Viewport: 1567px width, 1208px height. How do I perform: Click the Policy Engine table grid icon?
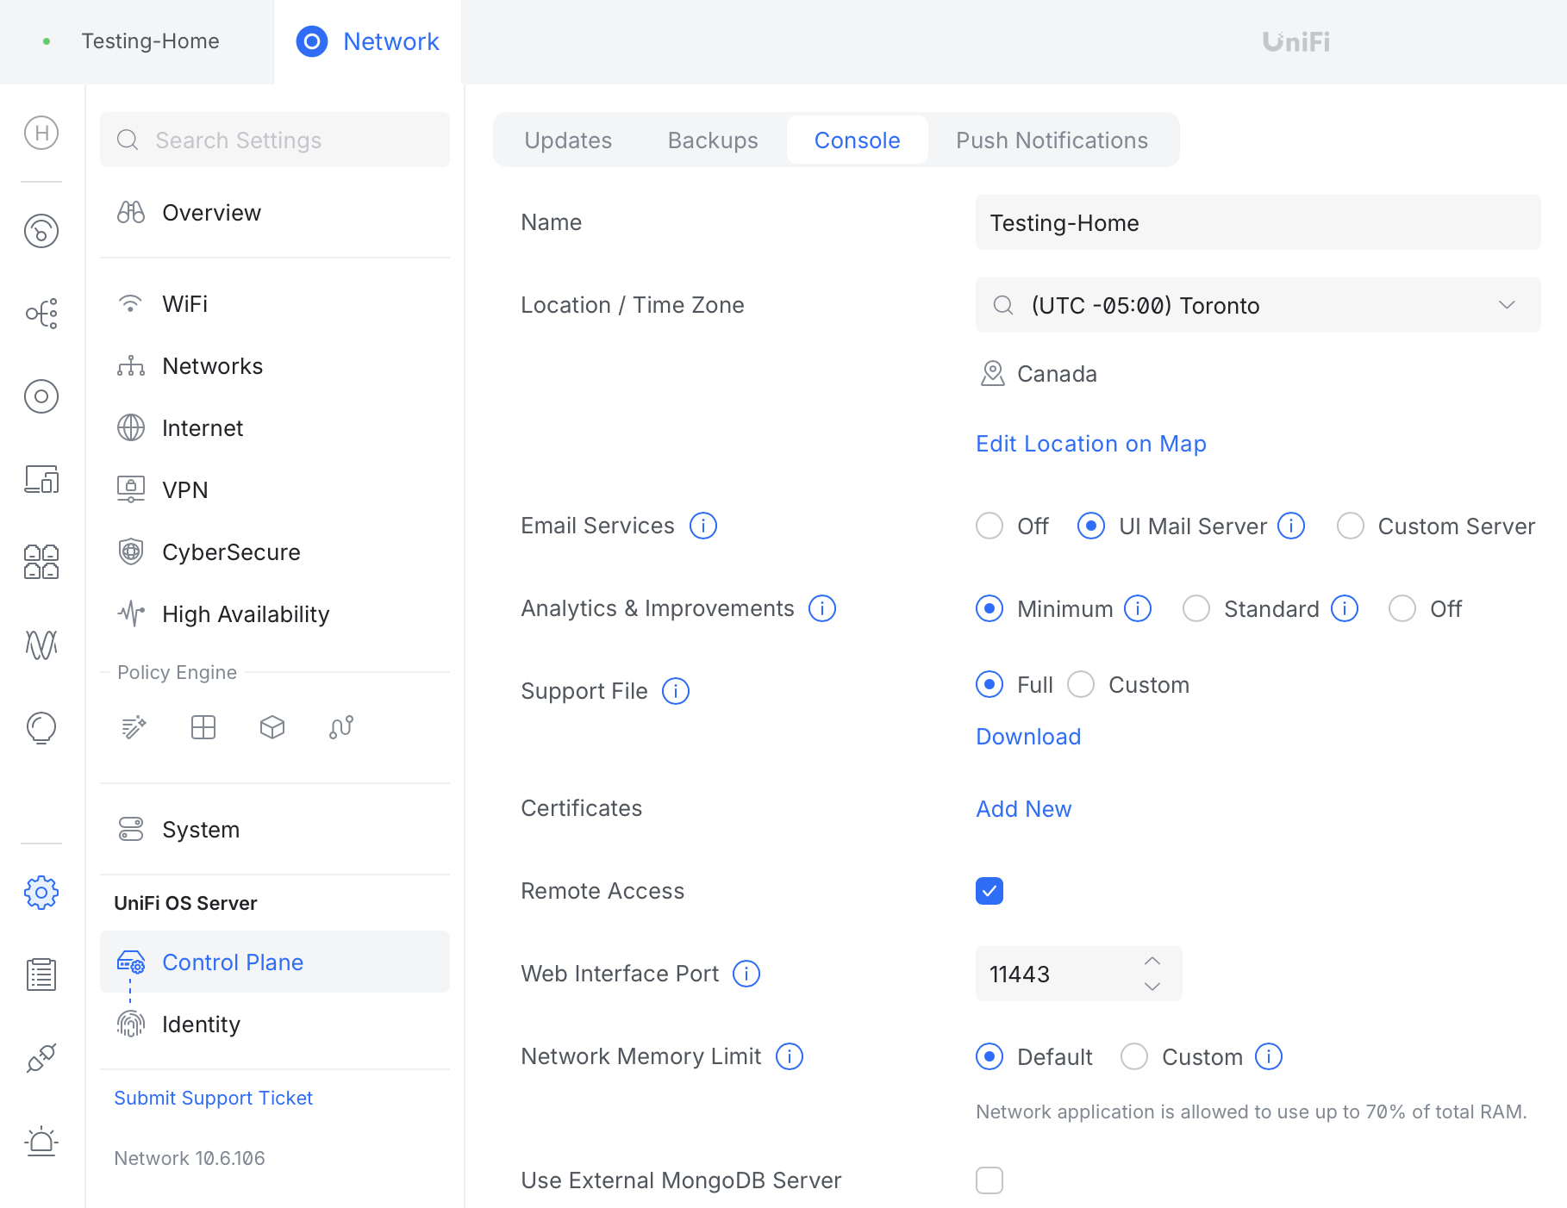coord(203,727)
